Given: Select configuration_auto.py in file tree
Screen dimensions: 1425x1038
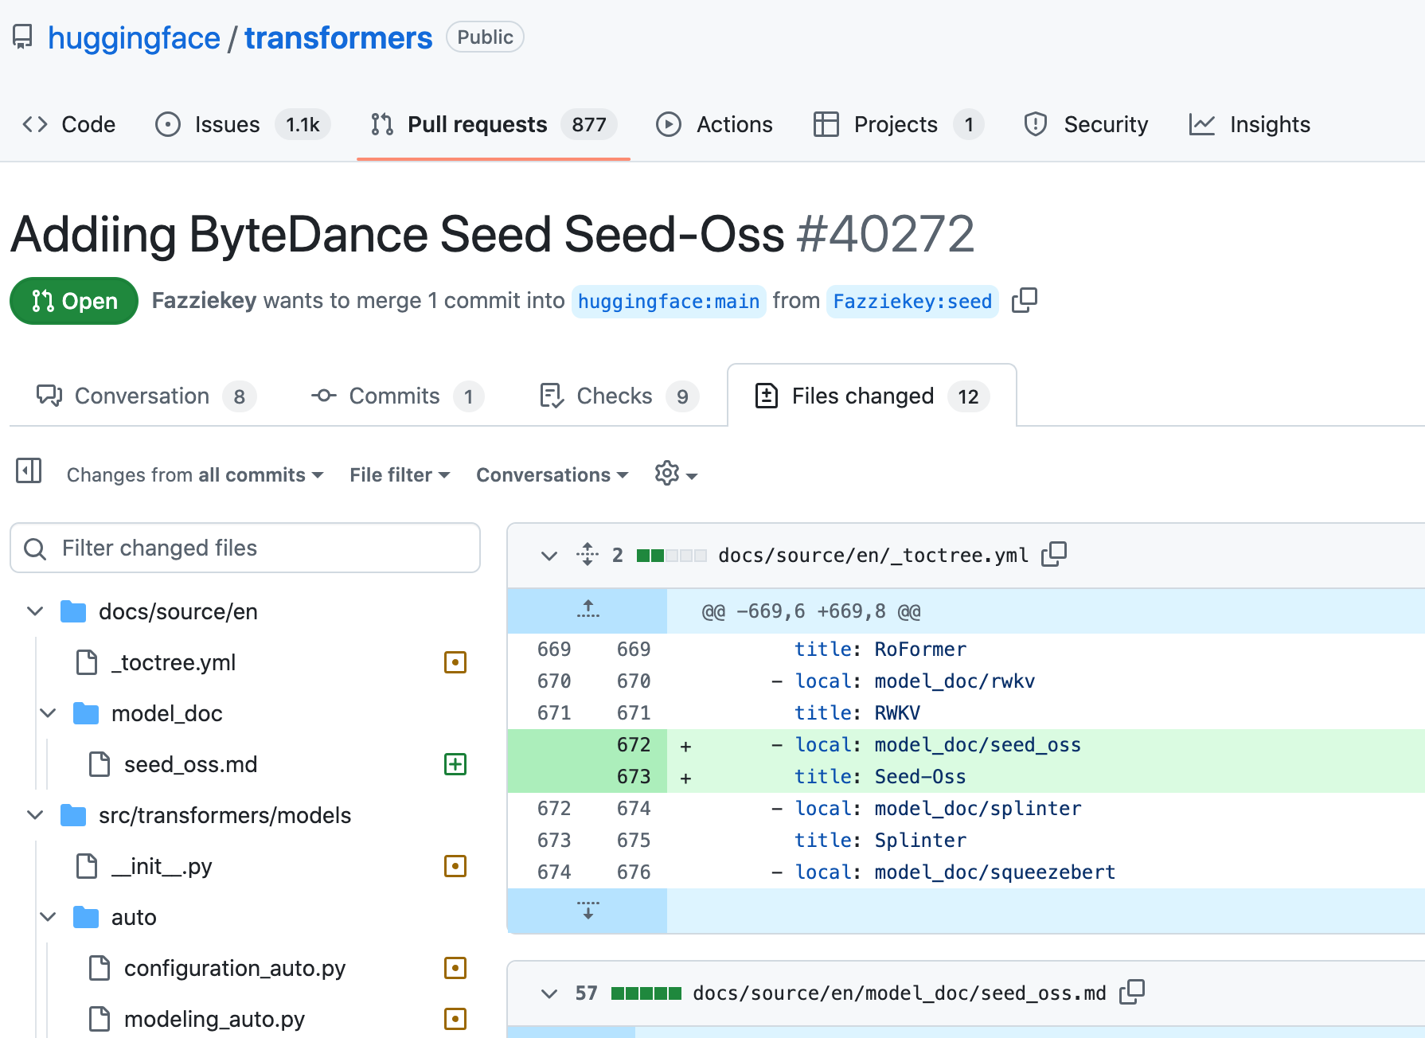Looking at the screenshot, I should point(234,968).
